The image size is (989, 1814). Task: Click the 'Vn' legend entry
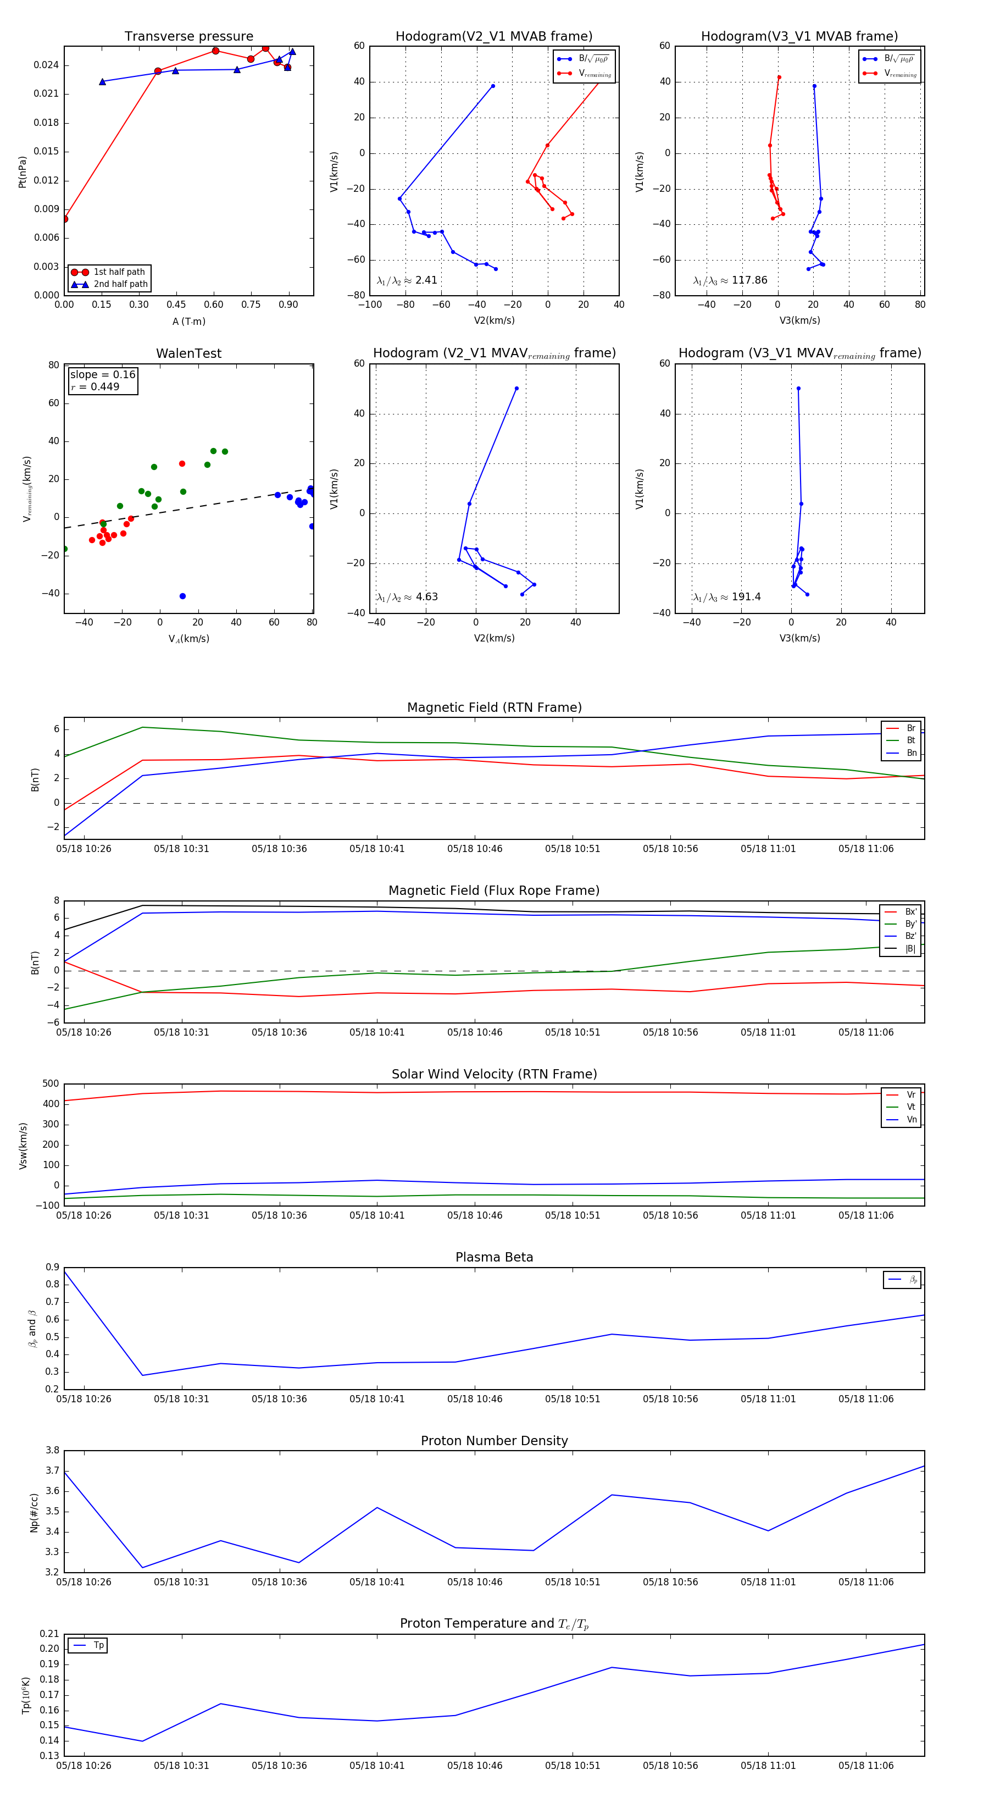click(x=901, y=1120)
